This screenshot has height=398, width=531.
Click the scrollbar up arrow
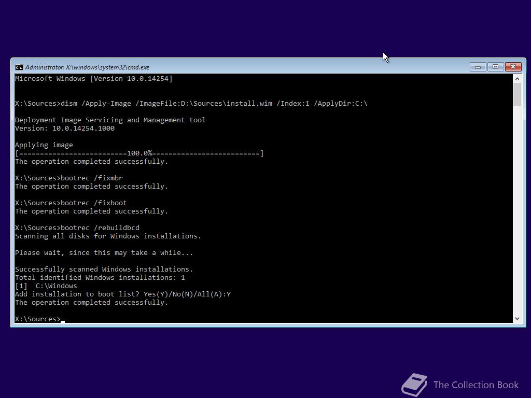tap(517, 79)
